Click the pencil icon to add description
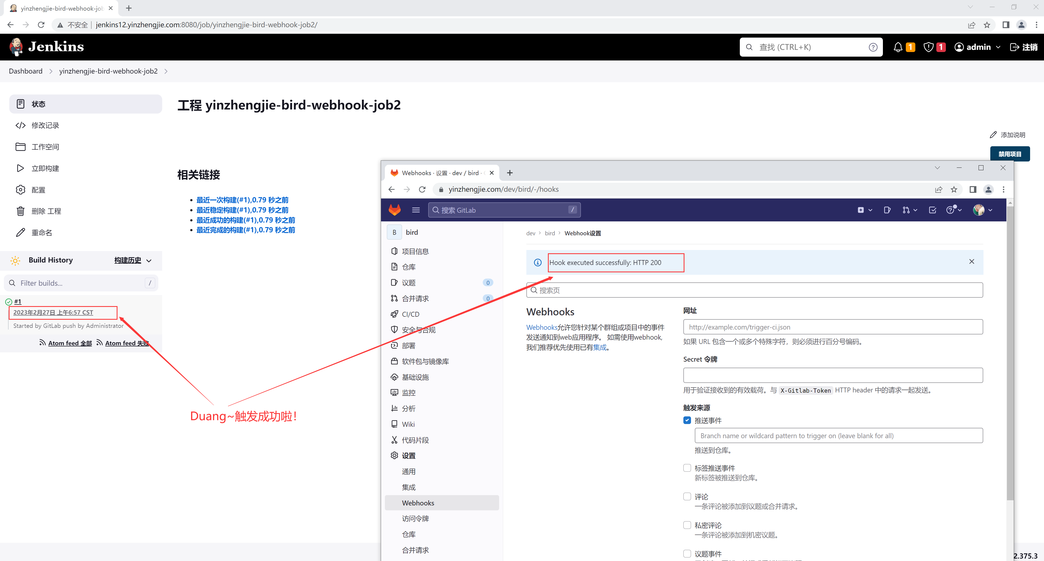 993,135
